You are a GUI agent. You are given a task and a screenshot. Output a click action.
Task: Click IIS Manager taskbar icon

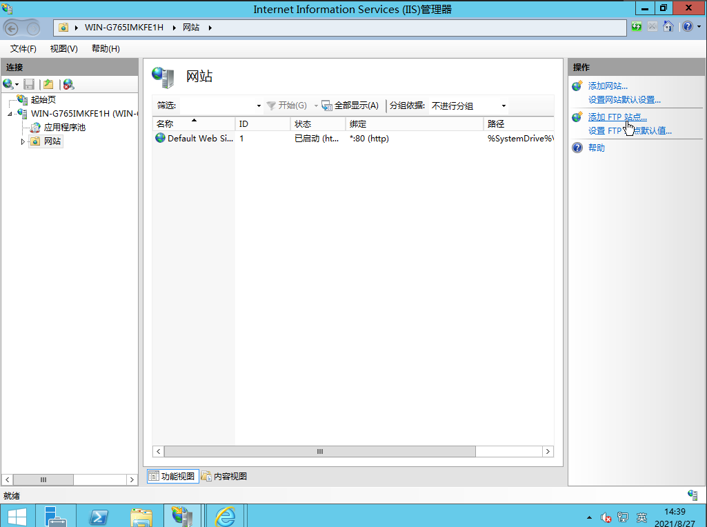[183, 517]
